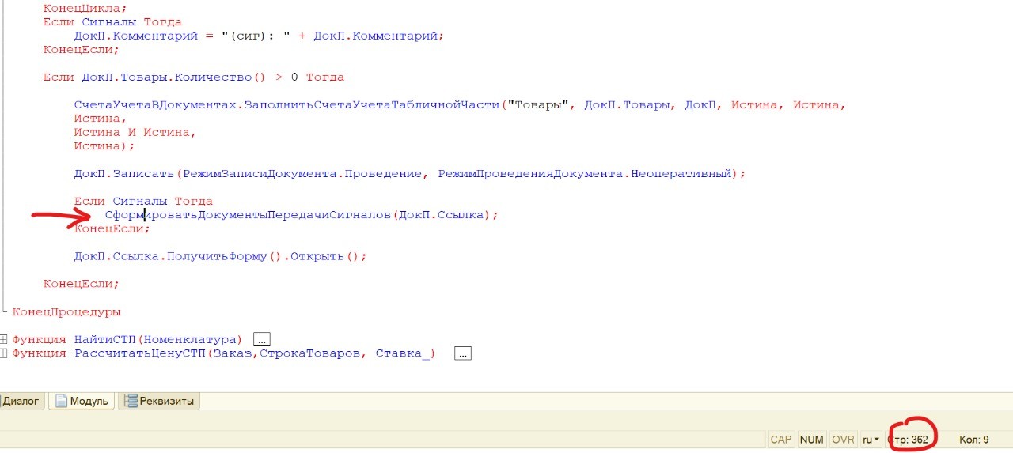1013x453 pixels.
Task: Click the Модуль tab page icon
Action: pos(61,401)
